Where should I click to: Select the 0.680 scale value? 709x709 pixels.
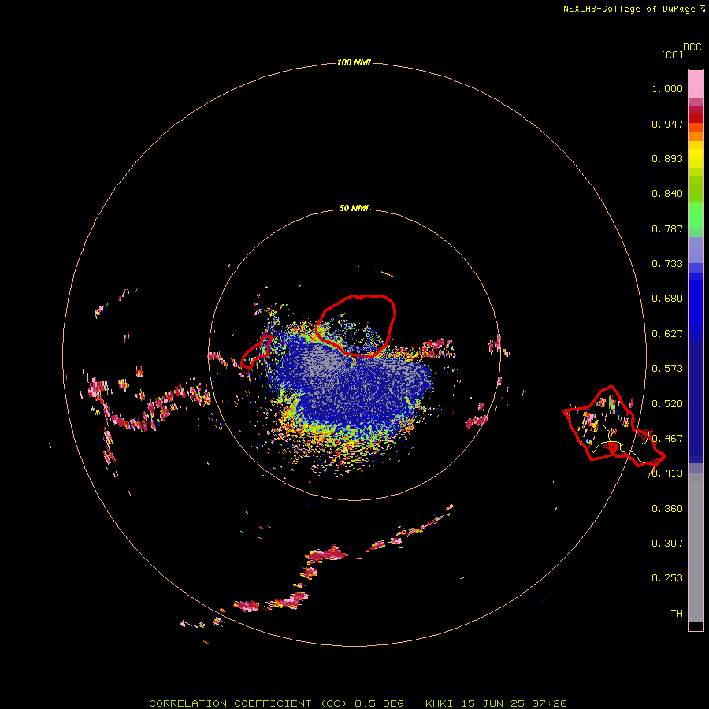pos(667,299)
